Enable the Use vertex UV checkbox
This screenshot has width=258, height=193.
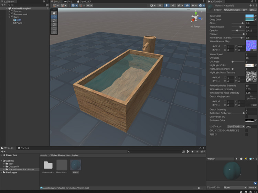pyautogui.click(x=246, y=117)
